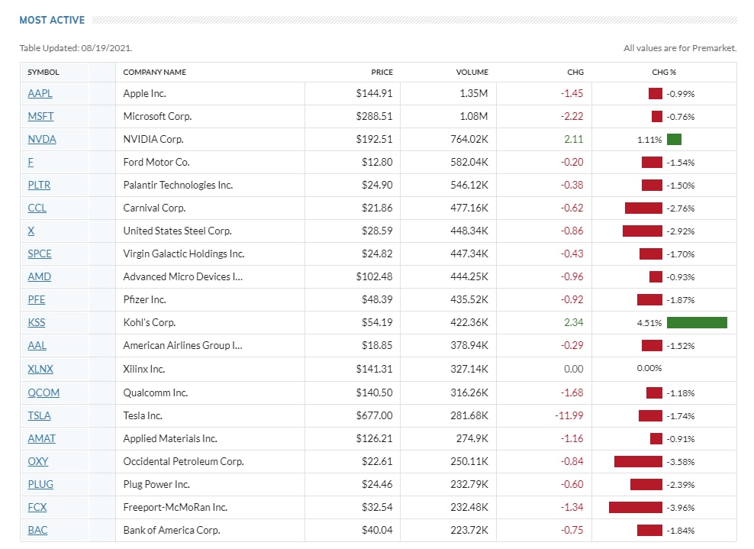Screen dimensions: 754x549
Task: Click Virgin Galactic Holdings Inc. name
Action: click(x=184, y=254)
